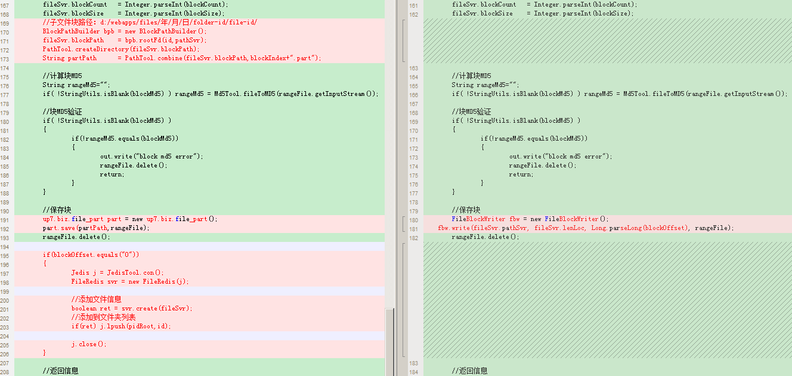The height and width of the screenshot is (376, 792).
Task: Click the scrollbar track above the thumb
Action: (x=389, y=154)
